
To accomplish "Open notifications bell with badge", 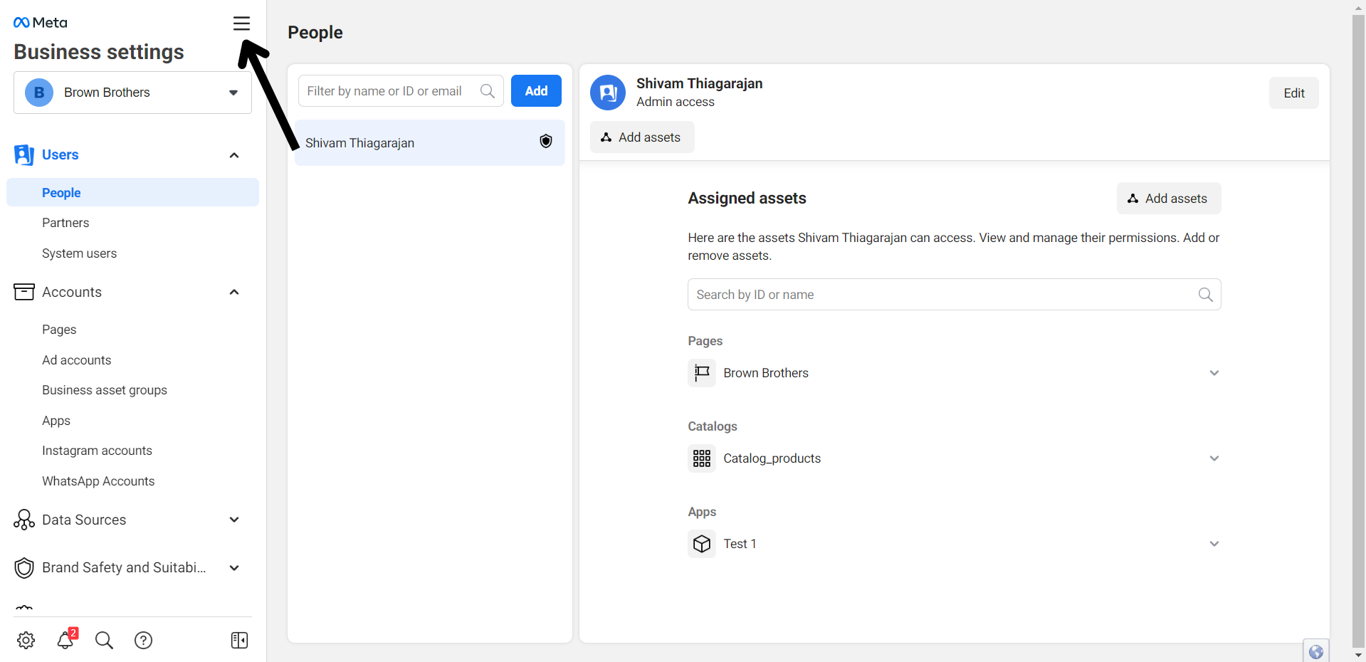I will click(x=65, y=639).
